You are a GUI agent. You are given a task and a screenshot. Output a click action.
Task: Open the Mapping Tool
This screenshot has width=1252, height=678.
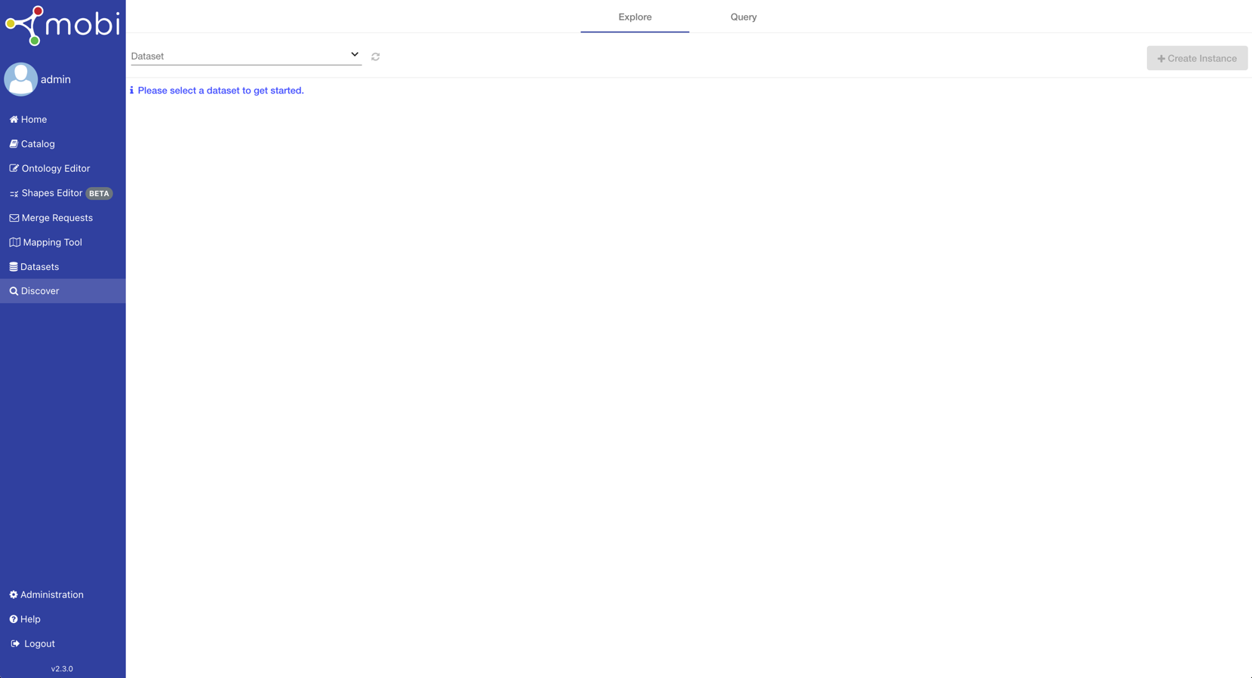[x=63, y=242]
